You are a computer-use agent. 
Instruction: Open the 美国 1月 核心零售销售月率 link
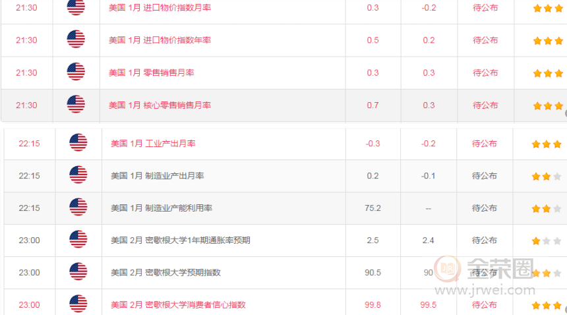pyautogui.click(x=160, y=105)
